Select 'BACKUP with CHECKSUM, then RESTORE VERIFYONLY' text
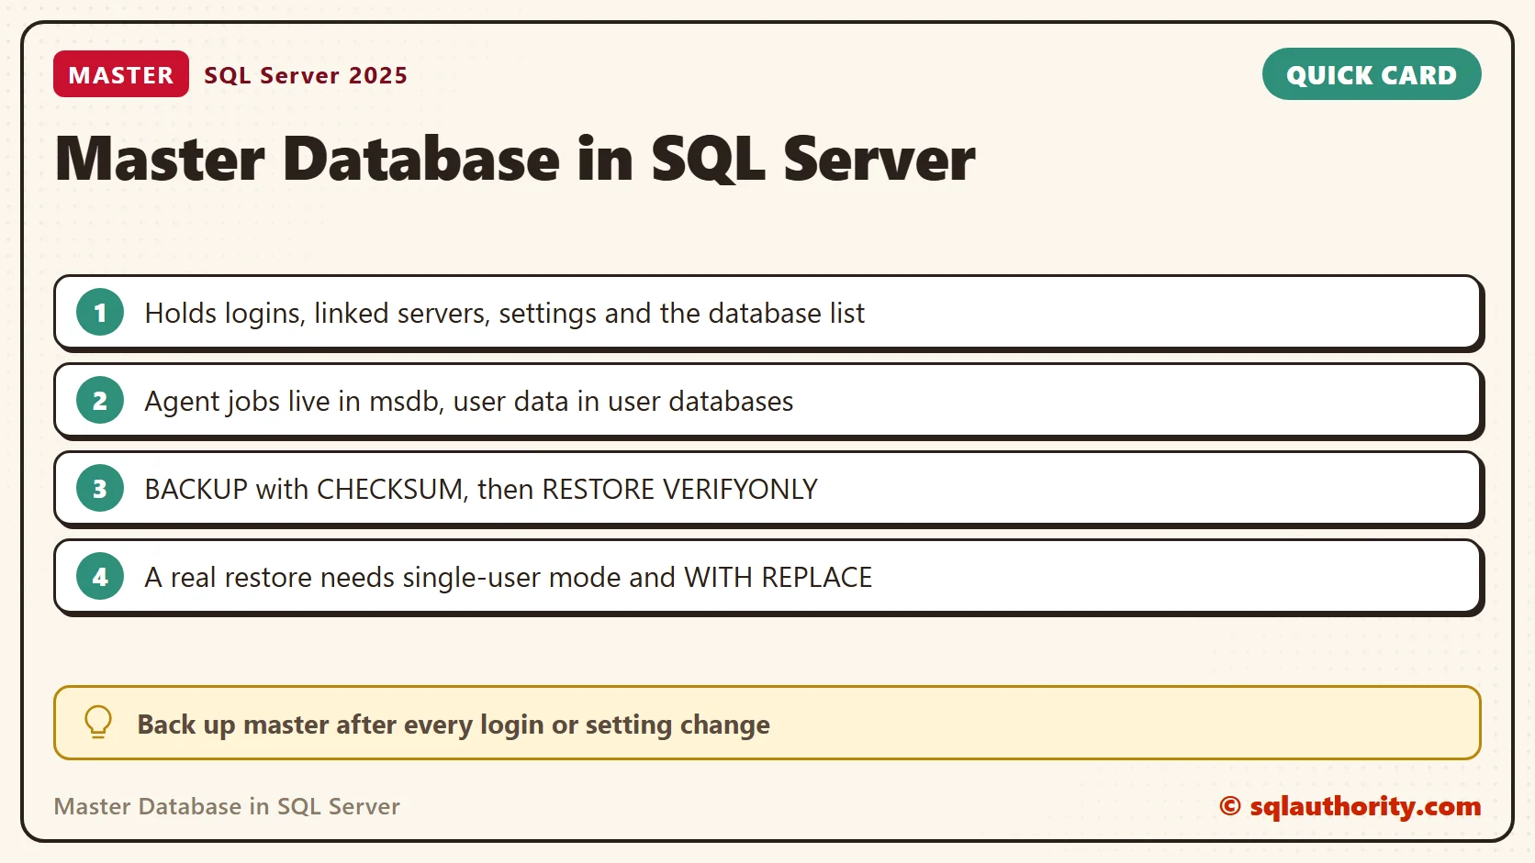Viewport: 1535px width, 863px height. [x=481, y=490]
